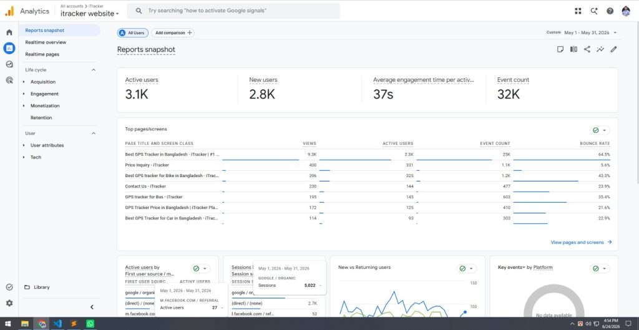Click the GPS tracker for Bus row

(x=368, y=197)
